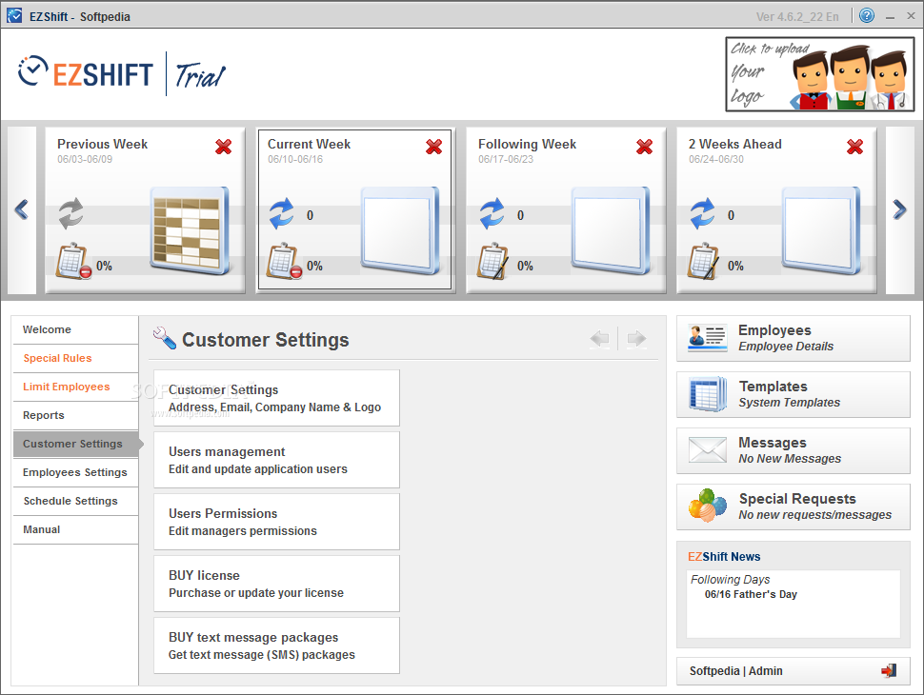Screen dimensions: 924x695
Task: Open the Manual sidebar tab
Action: [x=75, y=529]
